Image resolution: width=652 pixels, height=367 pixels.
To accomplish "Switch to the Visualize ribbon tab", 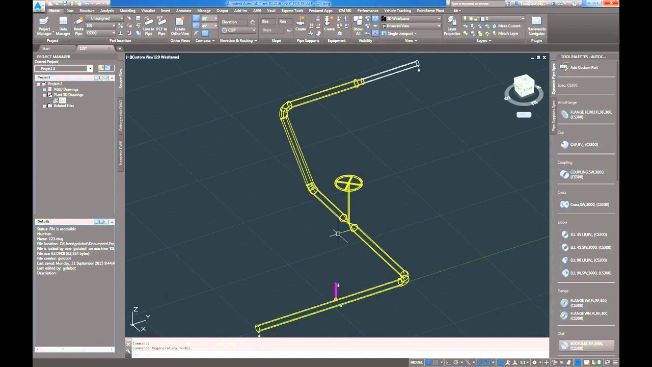I will (x=148, y=10).
